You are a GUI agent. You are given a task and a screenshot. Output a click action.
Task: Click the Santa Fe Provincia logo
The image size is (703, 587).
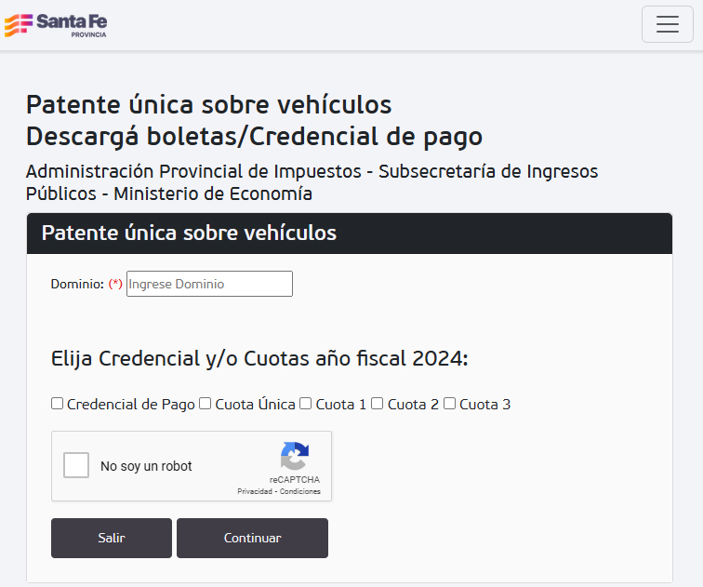point(56,24)
